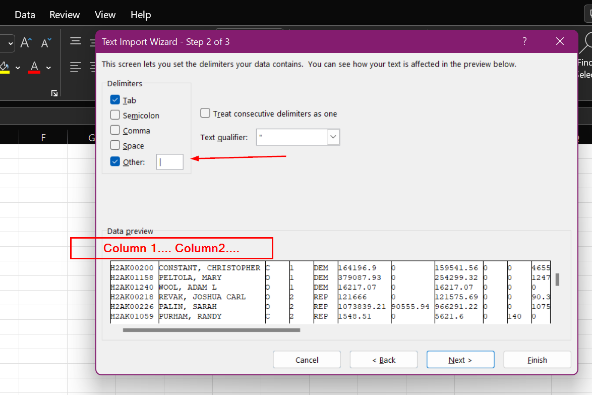Increase font size with the larger A icon
Image resolution: width=592 pixels, height=395 pixels.
click(x=26, y=42)
